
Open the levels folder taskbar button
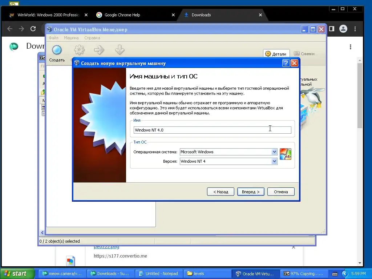click(207, 274)
